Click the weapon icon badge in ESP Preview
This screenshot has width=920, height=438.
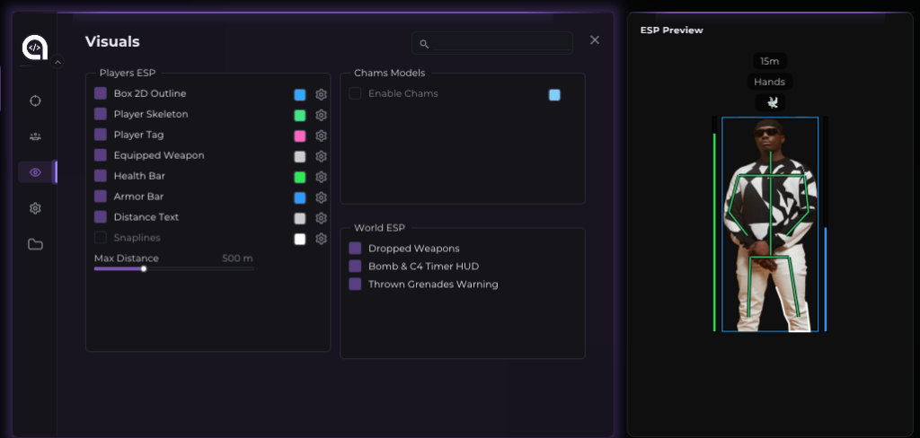770,102
